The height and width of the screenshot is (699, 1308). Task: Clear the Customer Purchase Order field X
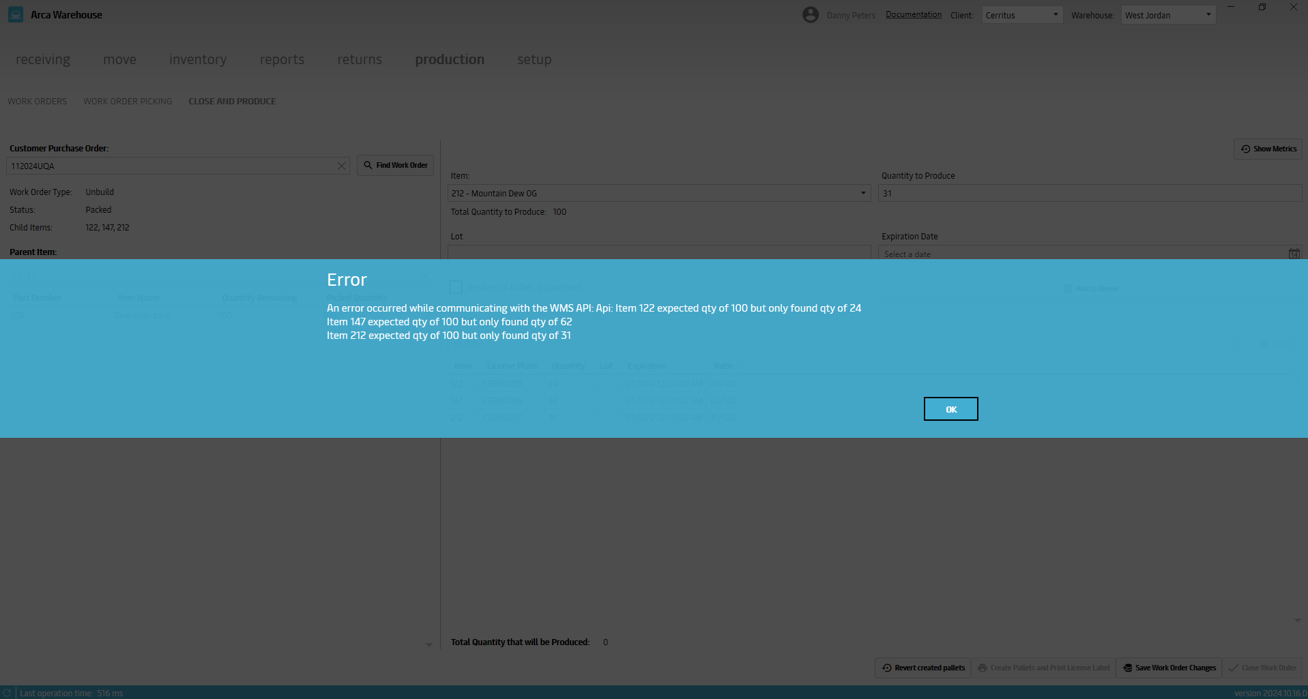(x=341, y=166)
